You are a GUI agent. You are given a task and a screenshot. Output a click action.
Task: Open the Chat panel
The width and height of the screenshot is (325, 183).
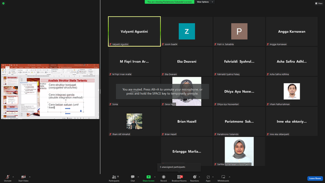pos(133,178)
